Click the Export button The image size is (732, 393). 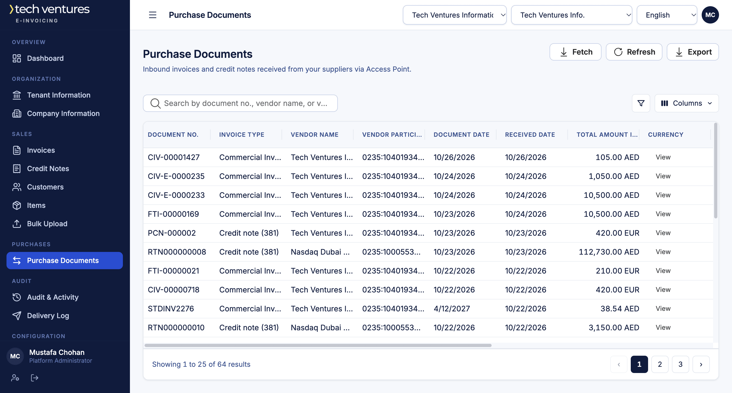point(693,52)
